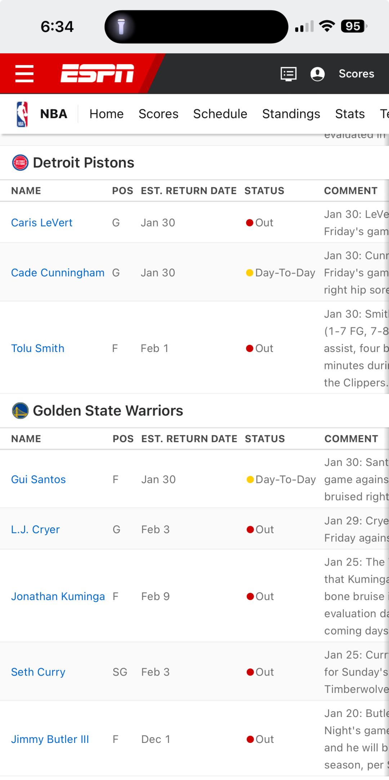Open Cade Cunningham's player page

[x=58, y=273]
